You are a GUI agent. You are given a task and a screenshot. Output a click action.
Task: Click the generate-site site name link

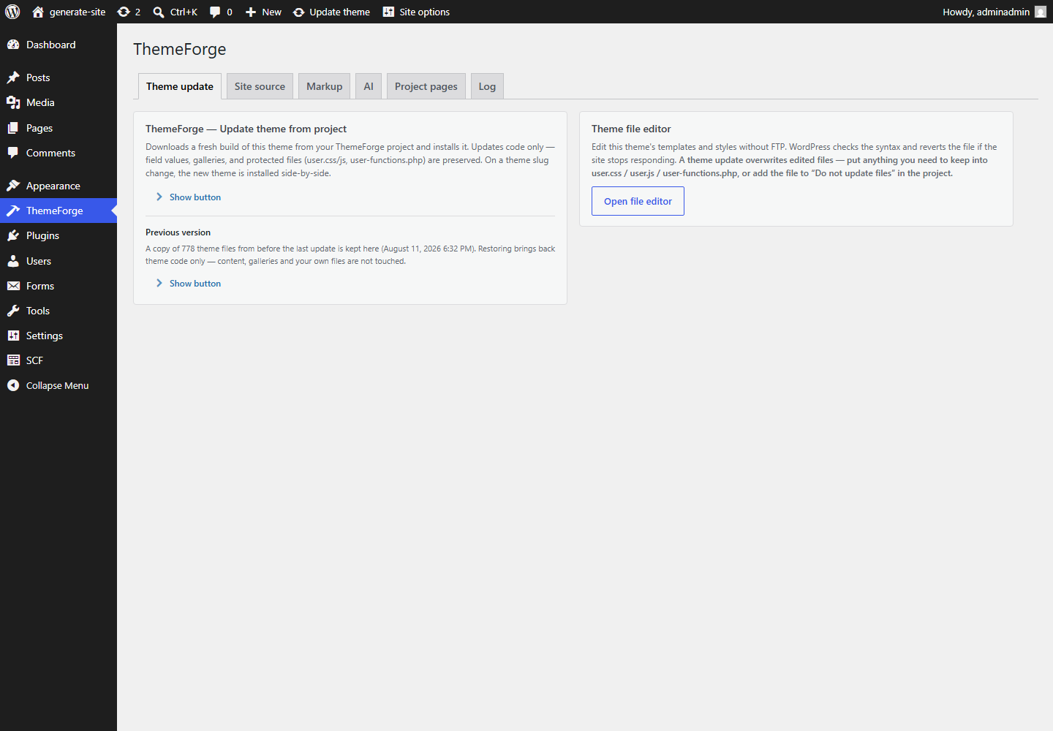(x=78, y=12)
